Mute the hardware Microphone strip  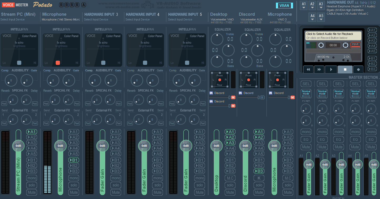tap(74, 192)
